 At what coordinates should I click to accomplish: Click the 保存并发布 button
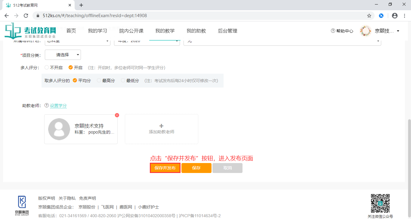[x=165, y=168]
